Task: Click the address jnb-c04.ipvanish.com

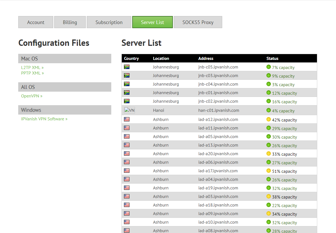Action: click(218, 84)
